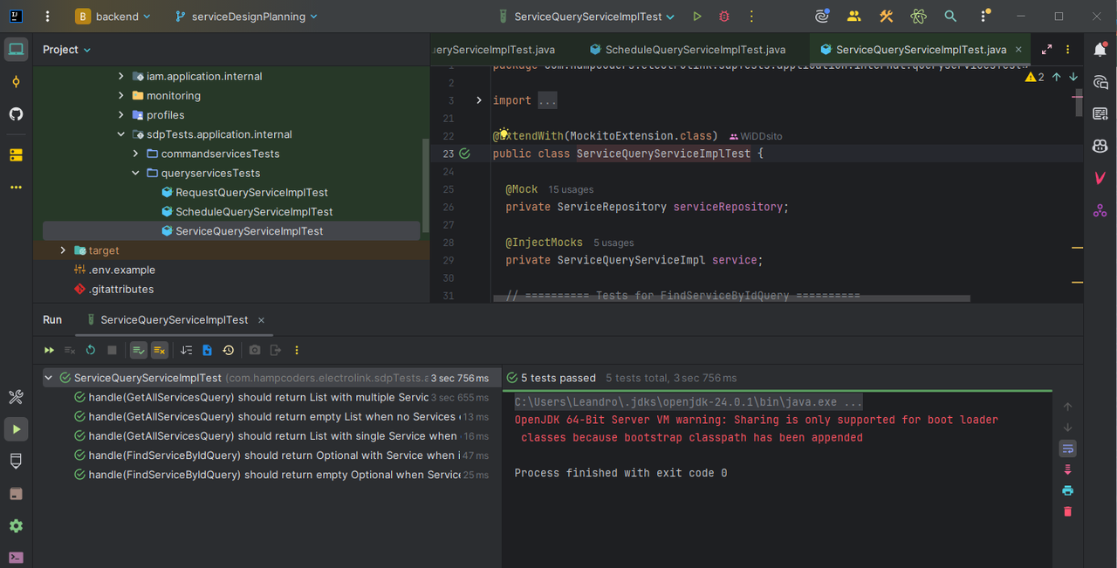Run ServiceQueryServiceImplTest with green play button
The height and width of the screenshot is (568, 1117).
[x=696, y=17]
